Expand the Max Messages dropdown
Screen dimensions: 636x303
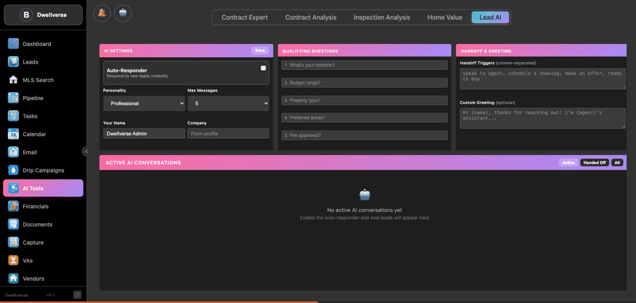228,103
